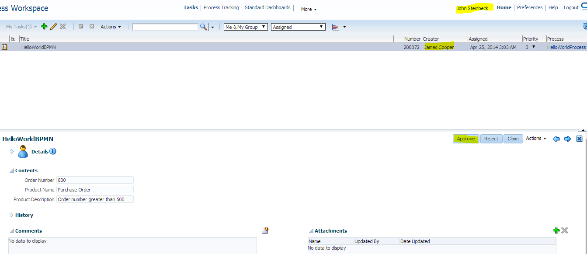
Task: Click the Product Name field
Action: click(x=95, y=190)
